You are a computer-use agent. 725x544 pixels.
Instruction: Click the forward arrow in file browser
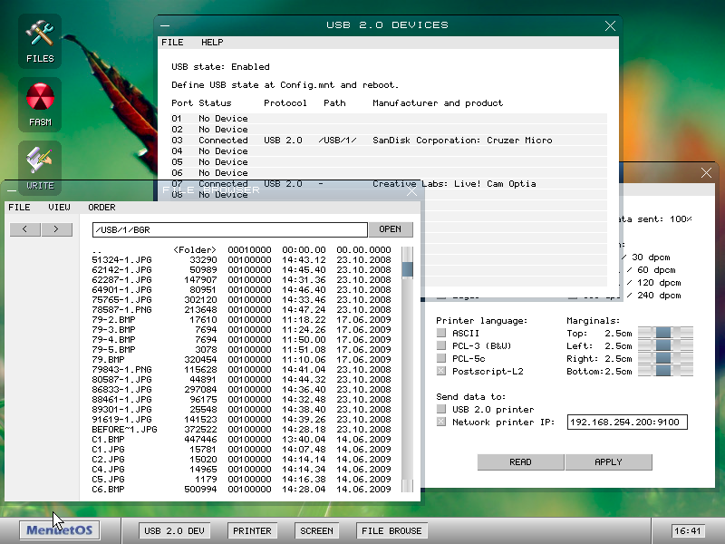(x=56, y=229)
